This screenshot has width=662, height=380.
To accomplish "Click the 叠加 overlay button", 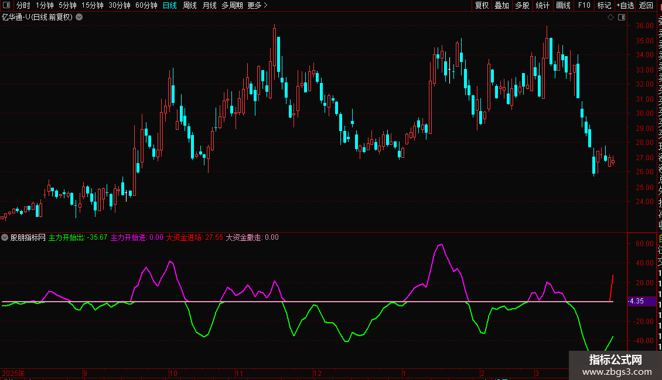I will pyautogui.click(x=502, y=5).
